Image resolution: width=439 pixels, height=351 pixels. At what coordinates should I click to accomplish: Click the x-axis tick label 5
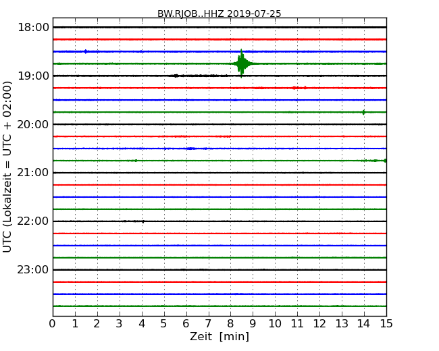[164, 323]
